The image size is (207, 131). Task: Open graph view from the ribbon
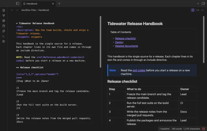coord(4,15)
